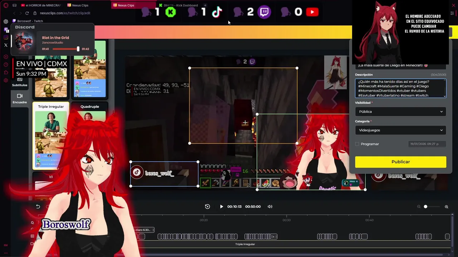458x257 pixels.
Task: Open the Boroswolf - Twitch bookmark
Action: point(28,21)
